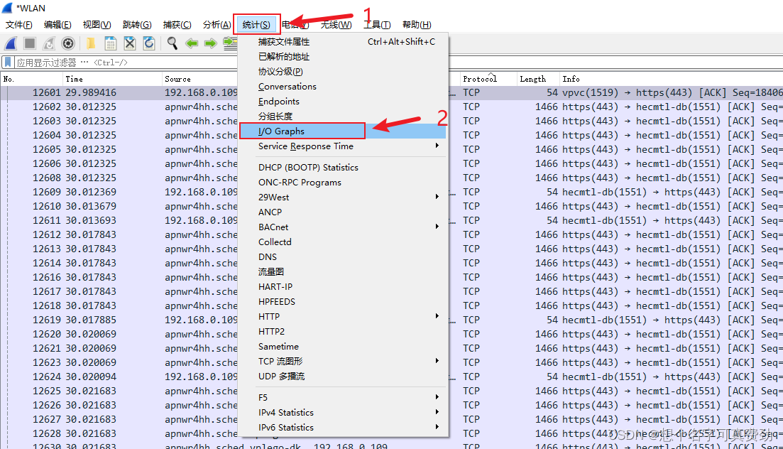The width and height of the screenshot is (783, 449).
Task: Open the 捕获(C) menu
Action: click(x=177, y=24)
